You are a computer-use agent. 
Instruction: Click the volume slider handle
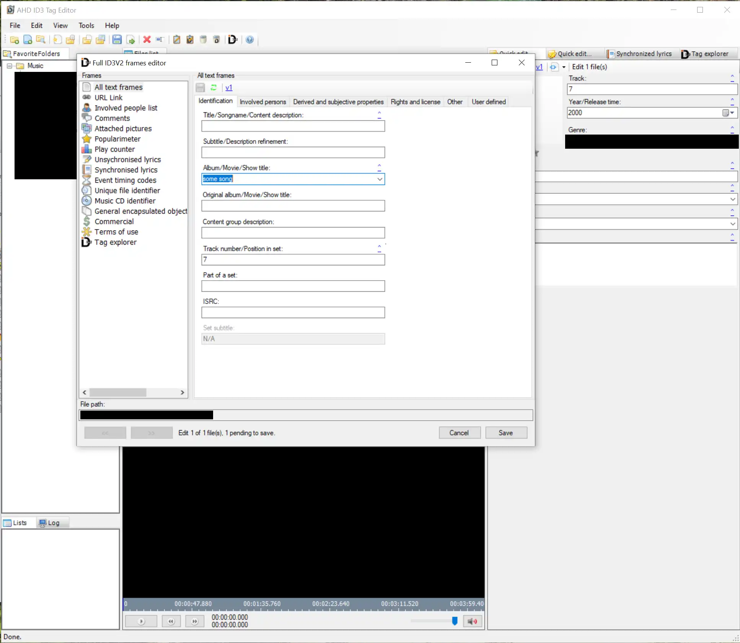pyautogui.click(x=455, y=621)
